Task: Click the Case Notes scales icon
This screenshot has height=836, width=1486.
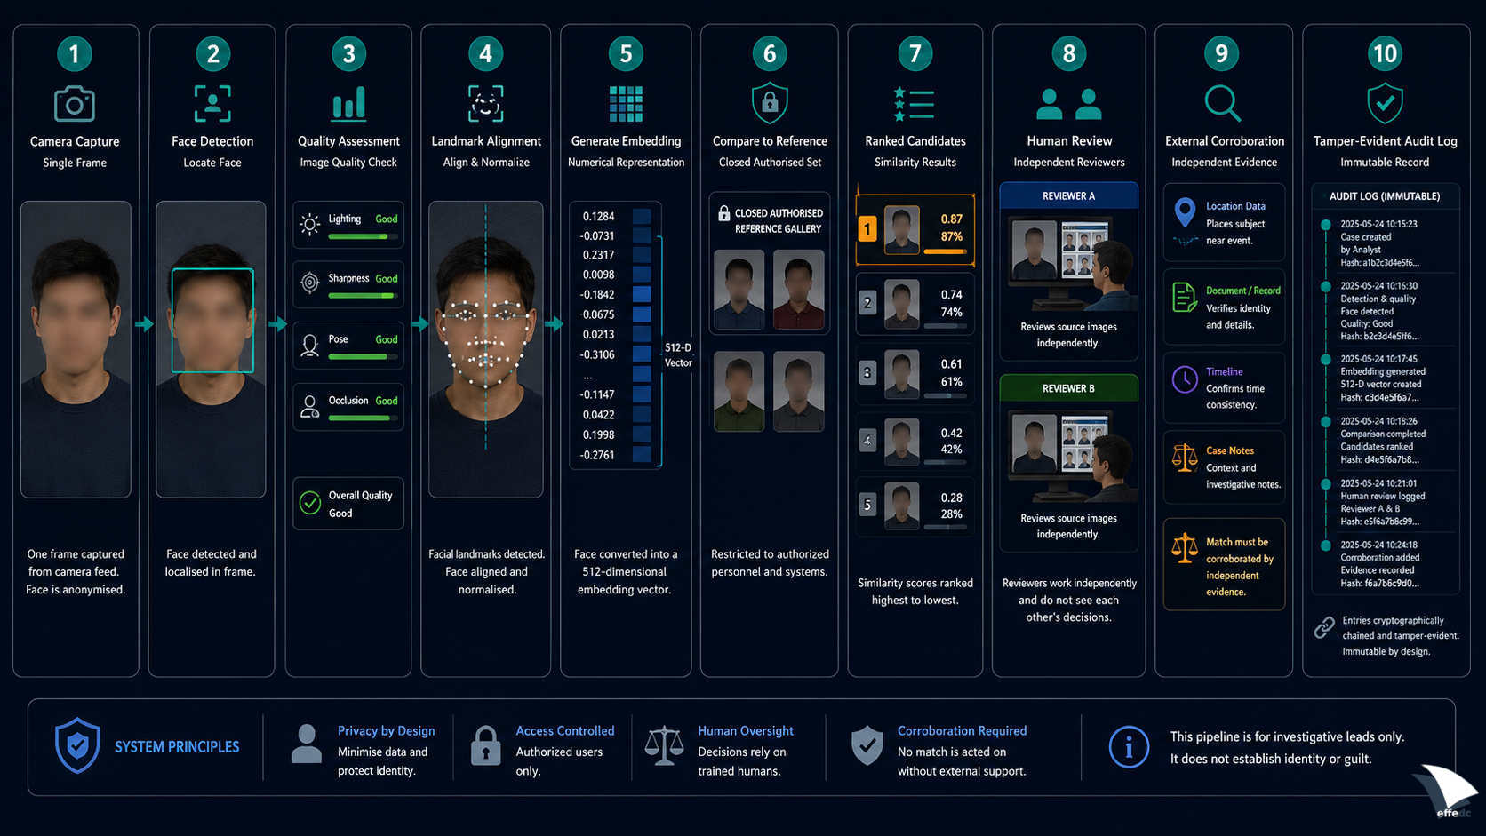Action: pyautogui.click(x=1185, y=458)
